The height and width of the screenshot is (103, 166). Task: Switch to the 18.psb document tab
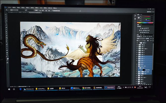(35, 13)
